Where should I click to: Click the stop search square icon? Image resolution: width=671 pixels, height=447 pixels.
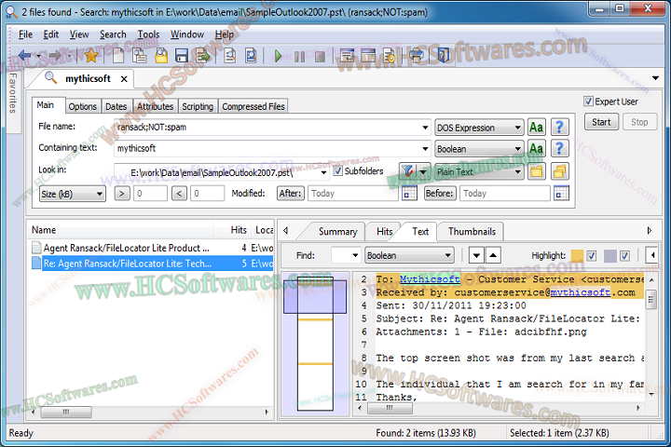pos(320,56)
